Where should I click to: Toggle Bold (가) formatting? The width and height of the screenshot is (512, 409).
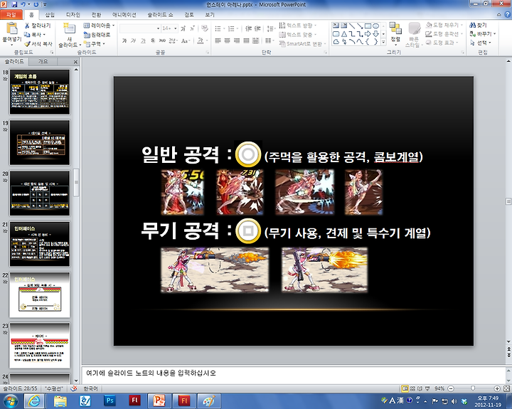point(124,41)
